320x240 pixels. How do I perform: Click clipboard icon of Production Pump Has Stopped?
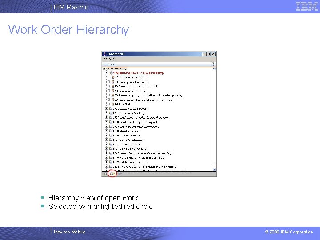pos(111,122)
